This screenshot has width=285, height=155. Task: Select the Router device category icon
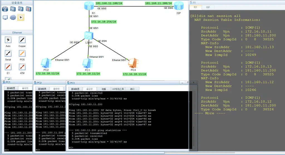pyautogui.click(x=5, y=9)
